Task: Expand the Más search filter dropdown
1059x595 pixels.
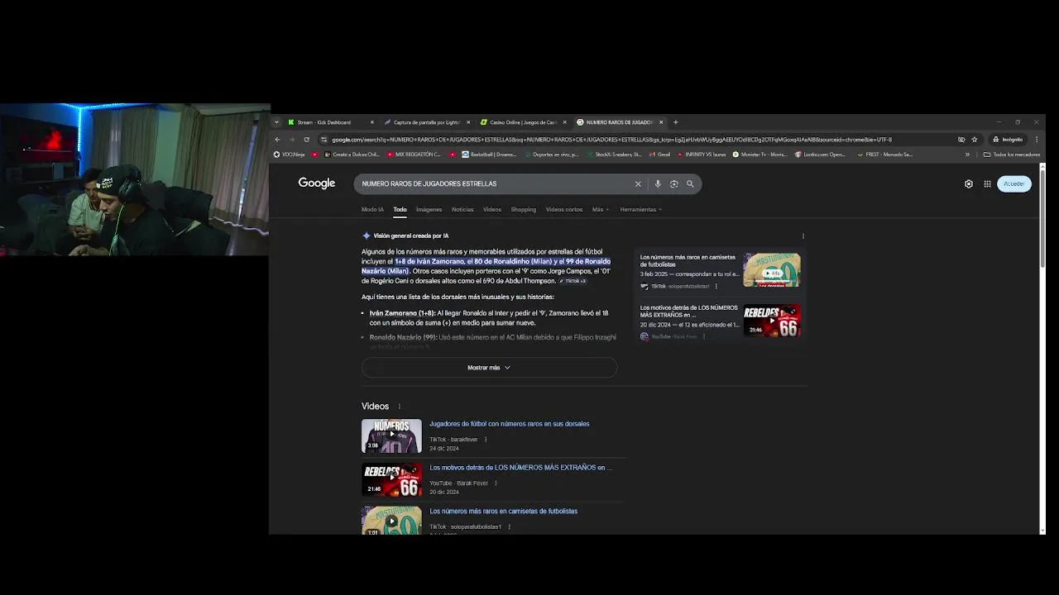Action: 600,210
